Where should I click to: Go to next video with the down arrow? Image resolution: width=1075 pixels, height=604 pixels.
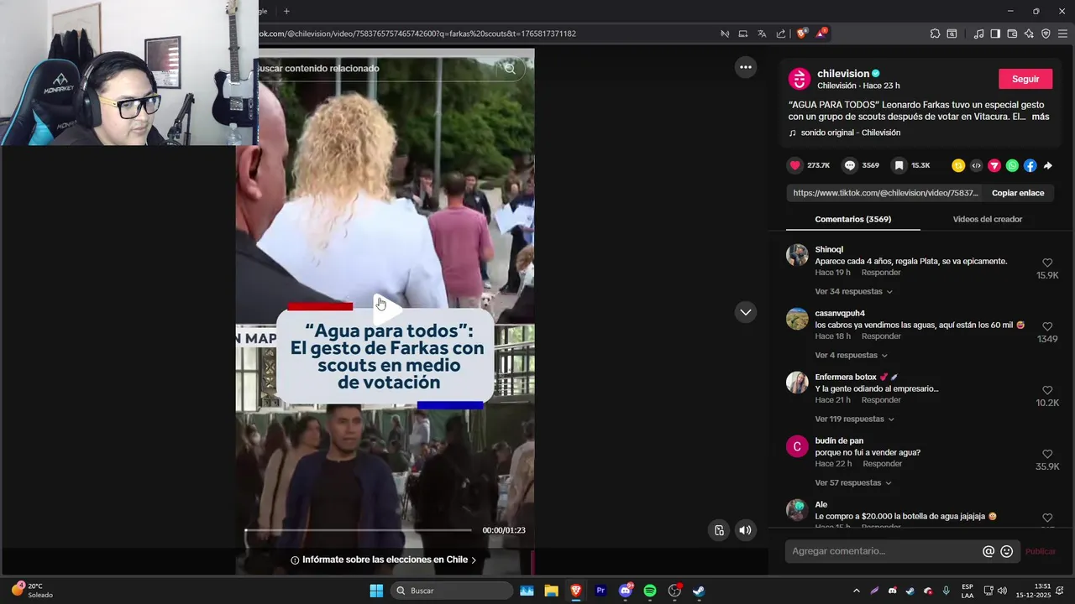point(746,312)
